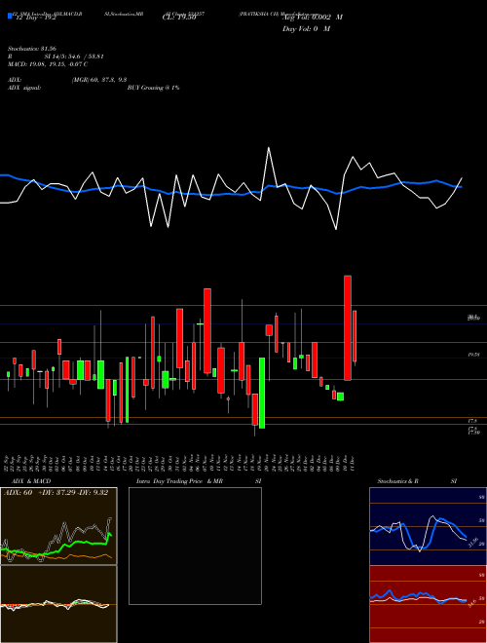Click the 'BUY Growing @ 1%' signal text
487x643 pixels.
tap(153, 88)
